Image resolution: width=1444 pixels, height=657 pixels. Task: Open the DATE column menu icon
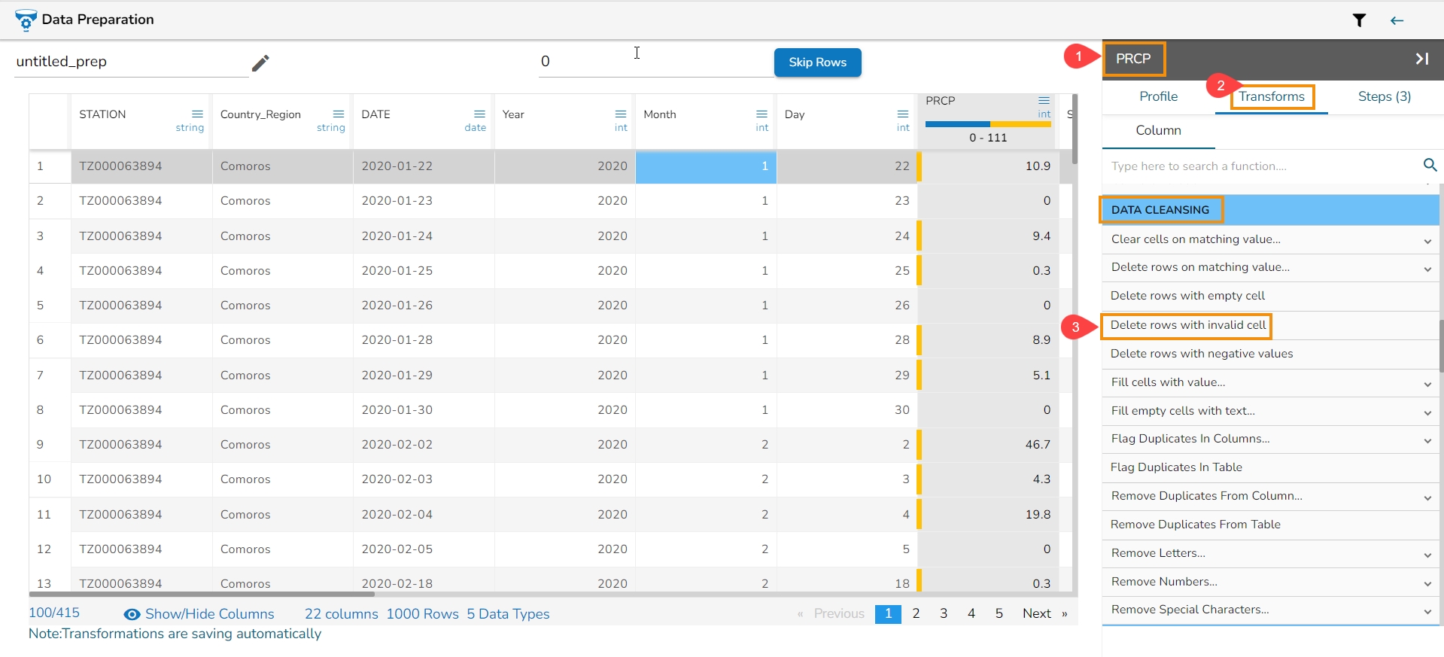pos(479,114)
